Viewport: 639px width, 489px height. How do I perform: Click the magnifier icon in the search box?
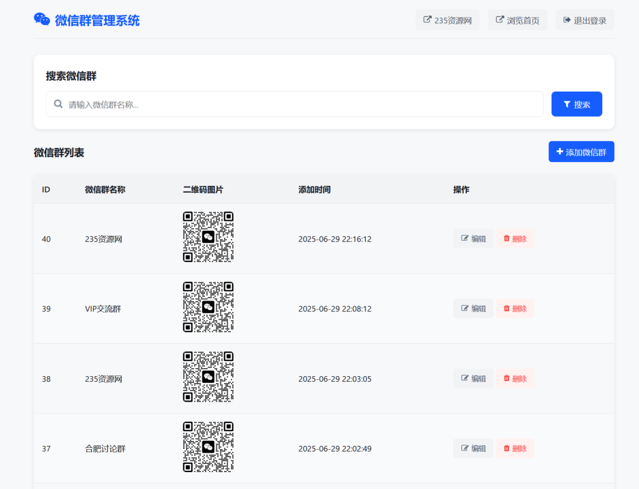point(58,104)
